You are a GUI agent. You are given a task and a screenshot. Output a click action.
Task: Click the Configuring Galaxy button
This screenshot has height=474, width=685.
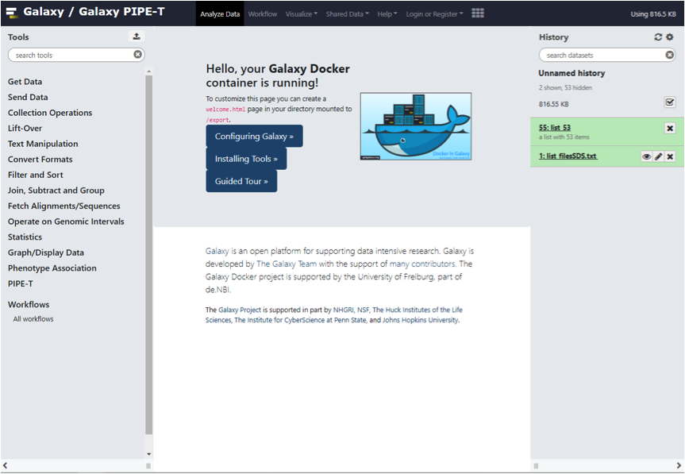[254, 137]
